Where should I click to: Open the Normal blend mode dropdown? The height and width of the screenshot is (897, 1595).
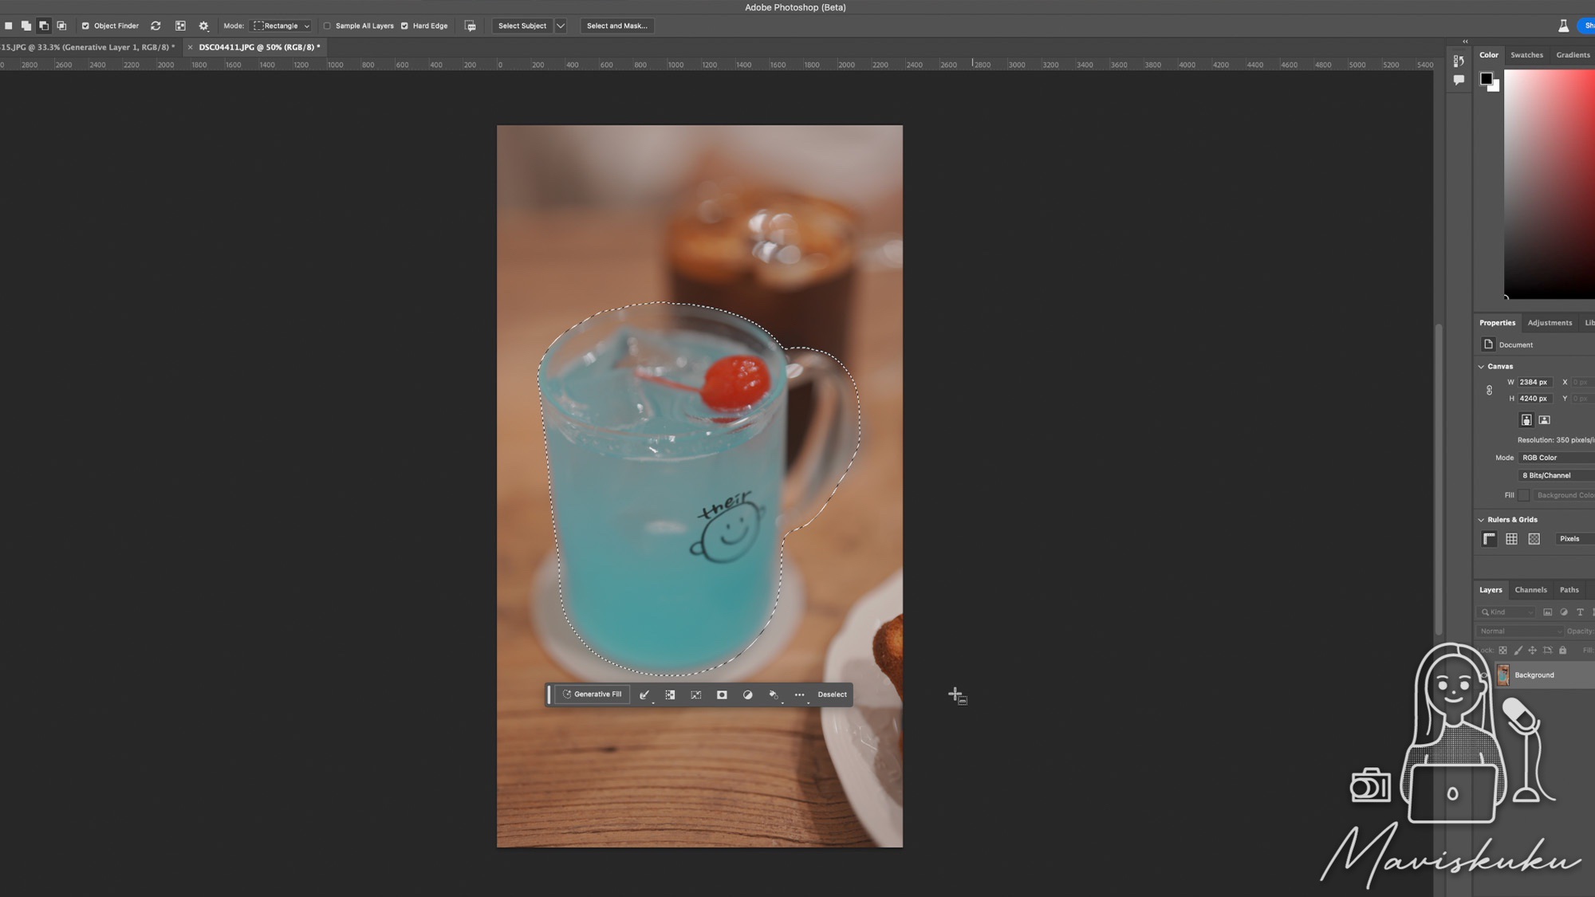pos(1520,631)
